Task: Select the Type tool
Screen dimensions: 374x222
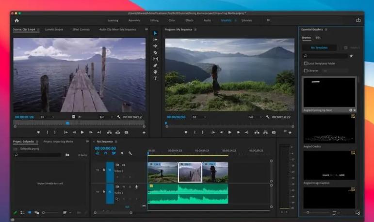Action: (155, 78)
